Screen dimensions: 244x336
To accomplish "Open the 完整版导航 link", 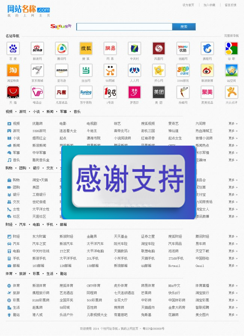I will click(231, 36).
